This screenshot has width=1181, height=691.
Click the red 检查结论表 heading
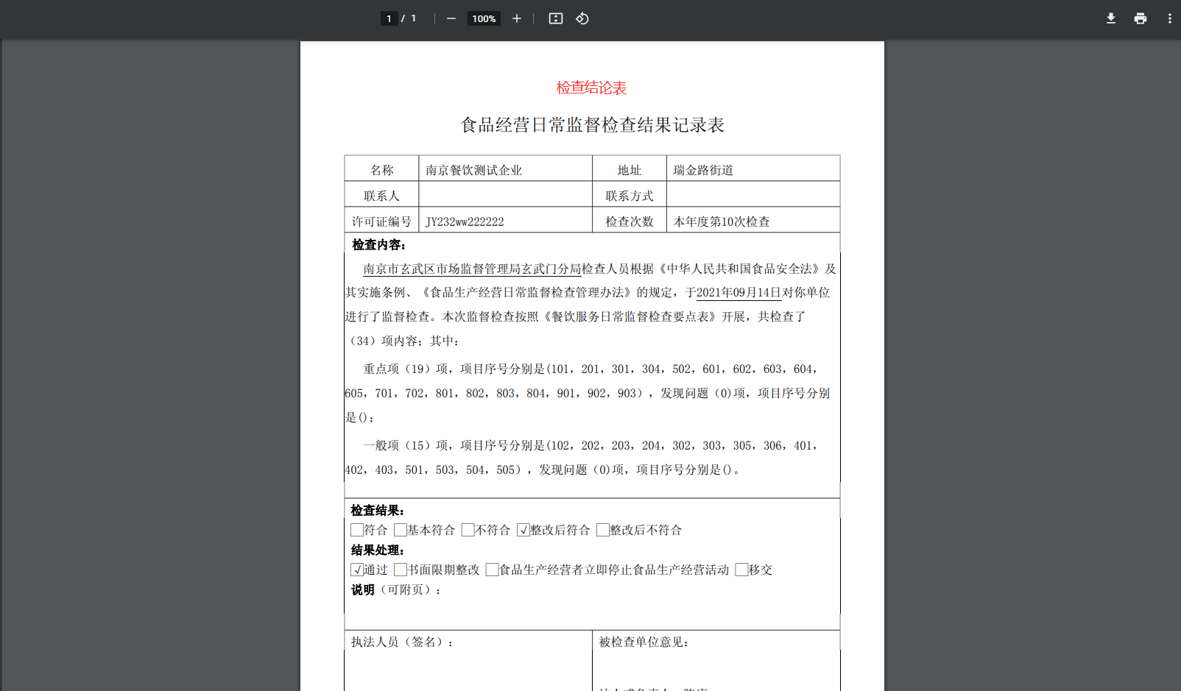(591, 88)
